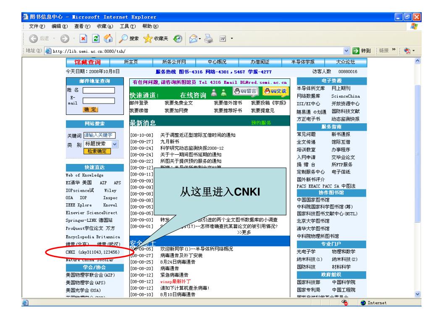Click the IE Back arrow icon
The width and height of the screenshot is (430, 322).
[34, 39]
